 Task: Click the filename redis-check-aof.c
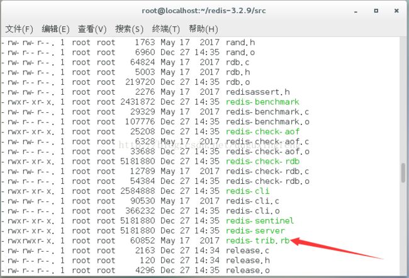click(x=267, y=141)
